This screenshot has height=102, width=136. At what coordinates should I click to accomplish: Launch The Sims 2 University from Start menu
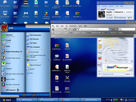click(x=11, y=84)
